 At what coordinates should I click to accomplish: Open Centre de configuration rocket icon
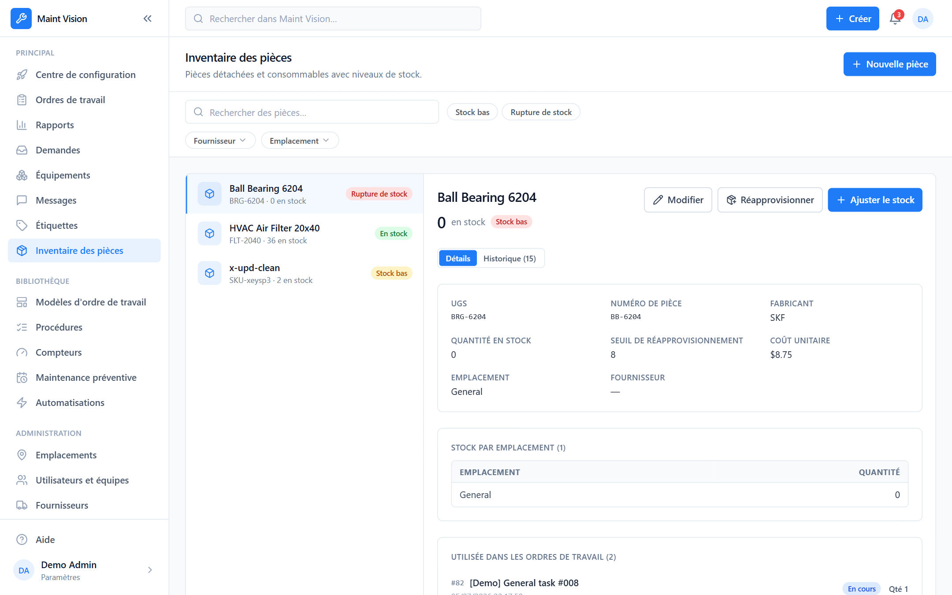22,75
